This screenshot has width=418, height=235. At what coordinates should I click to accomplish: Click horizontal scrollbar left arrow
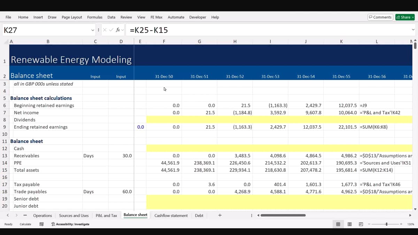click(258, 216)
